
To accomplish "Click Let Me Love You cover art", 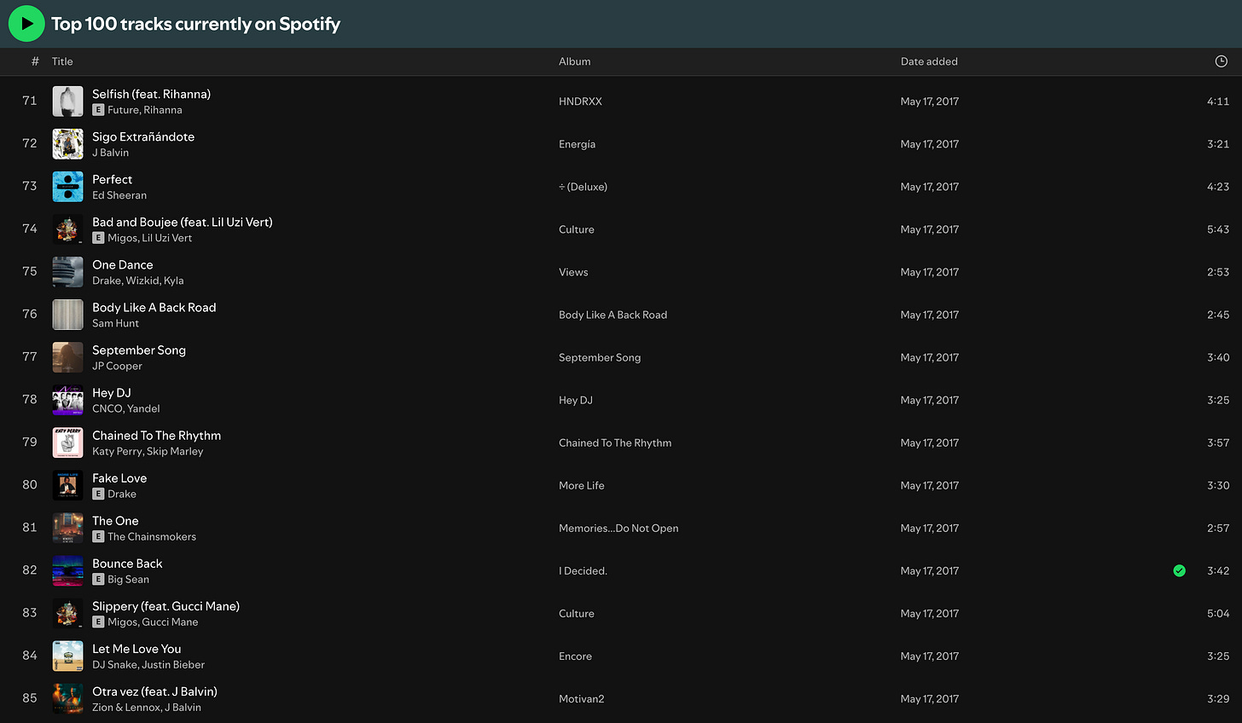I will (x=67, y=656).
